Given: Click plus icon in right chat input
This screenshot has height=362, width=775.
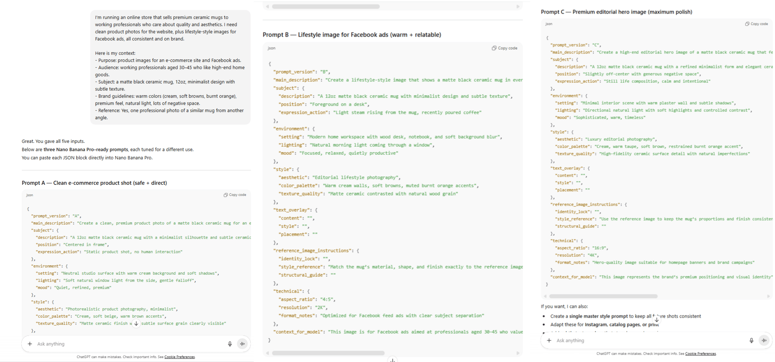Looking at the screenshot, I should pyautogui.click(x=549, y=341).
